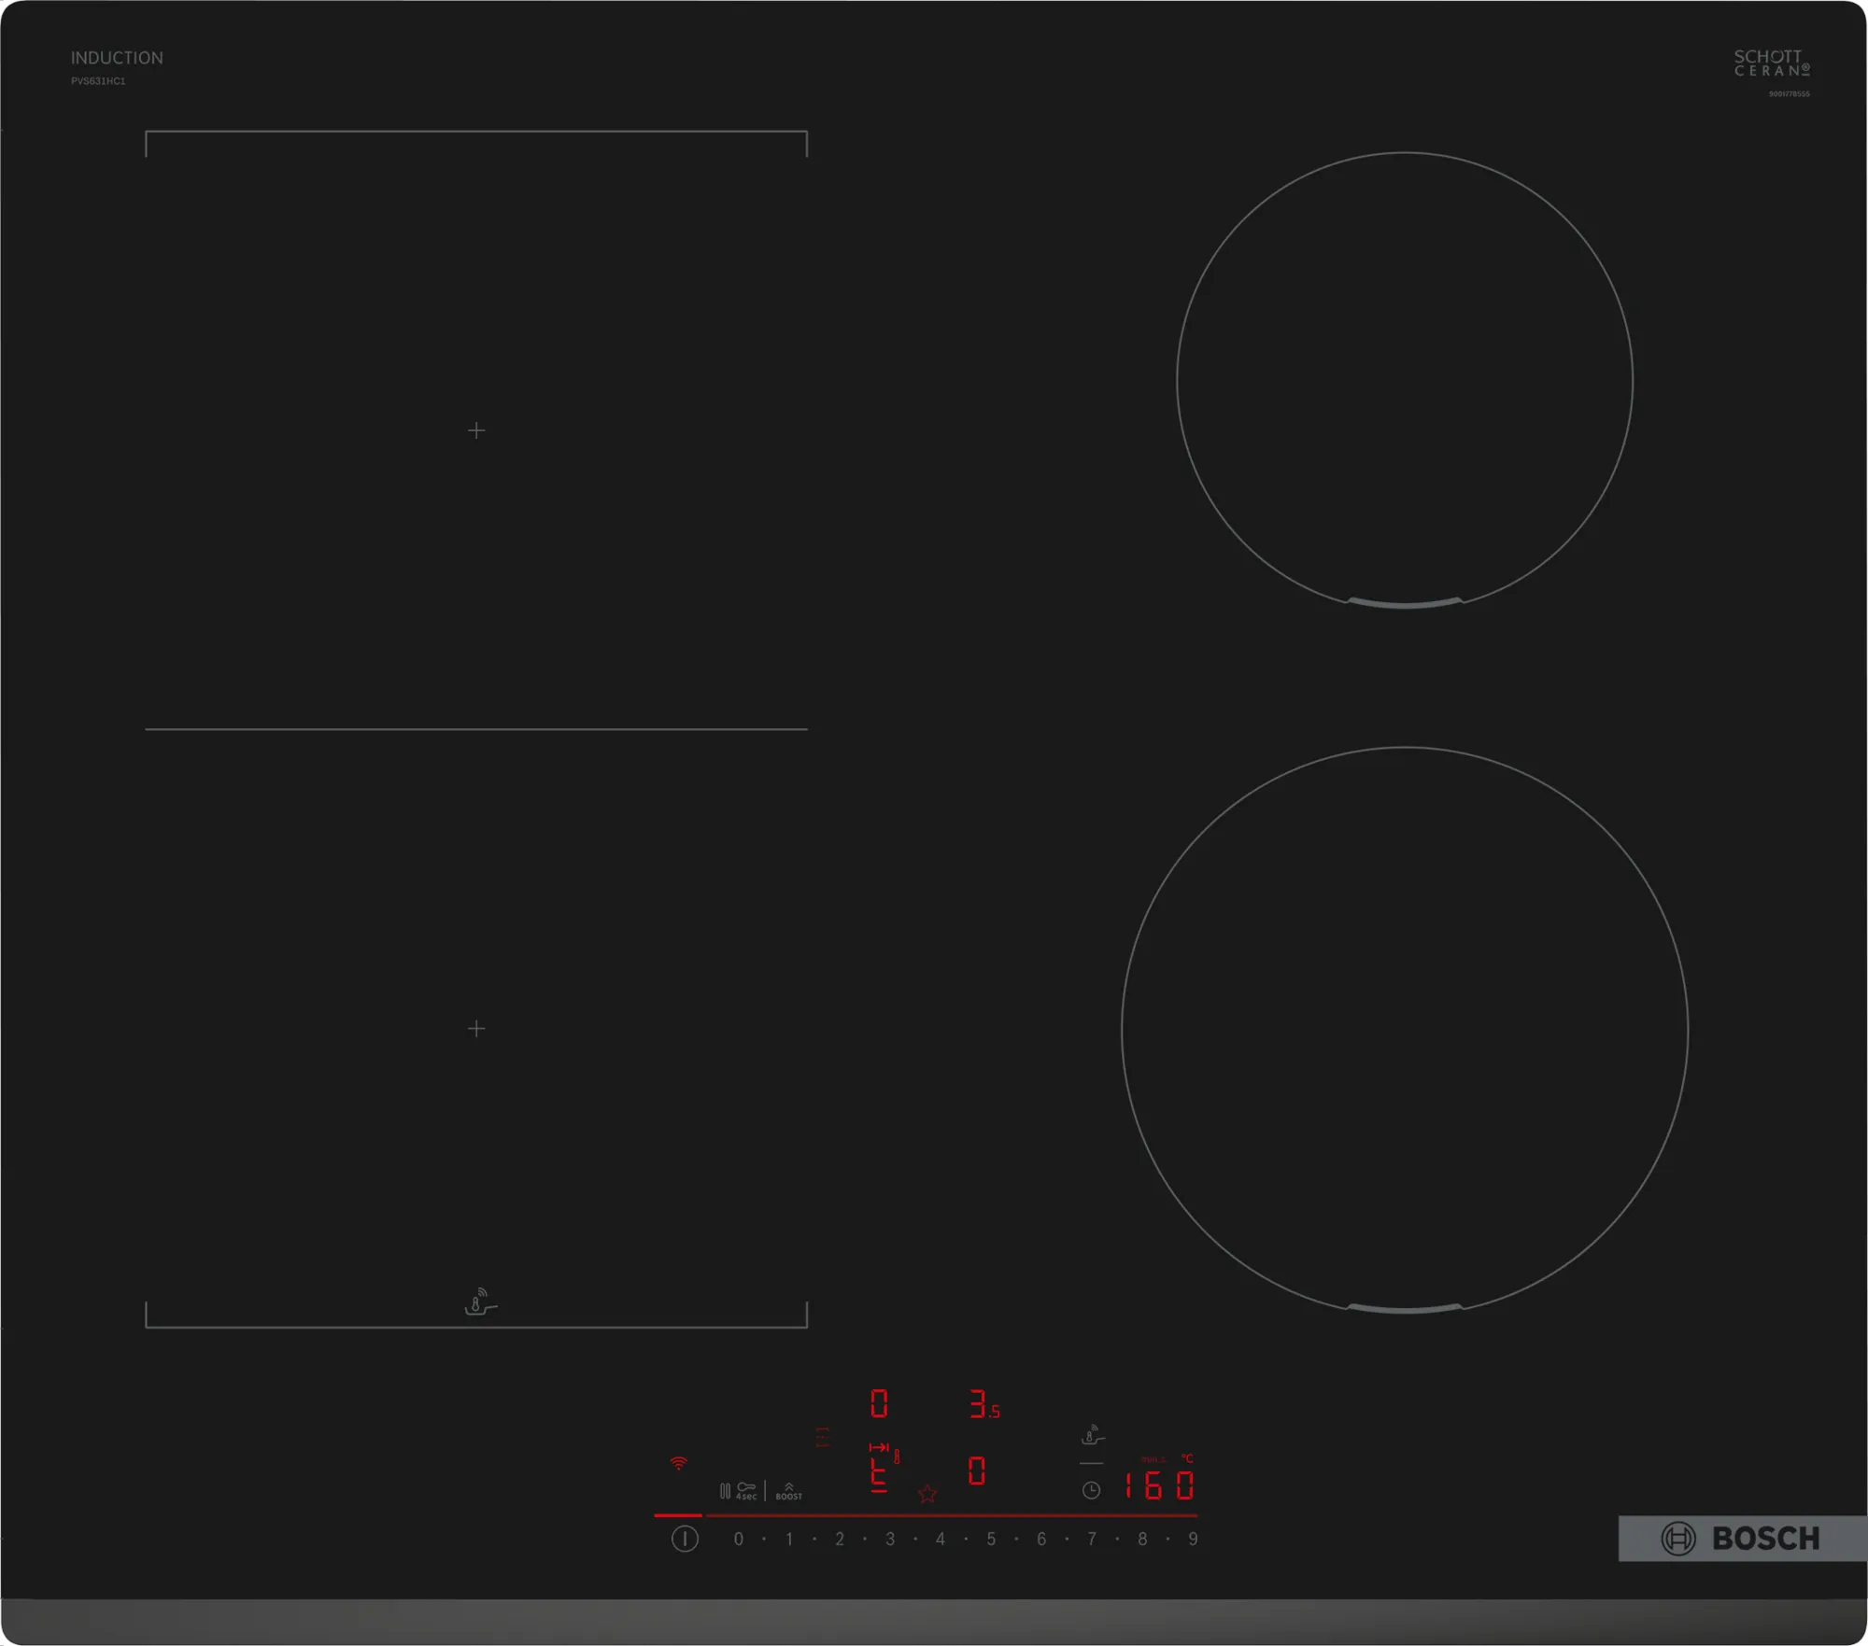1868x1646 pixels.
Task: Tap the small red thermometer symbol
Action: click(897, 1456)
